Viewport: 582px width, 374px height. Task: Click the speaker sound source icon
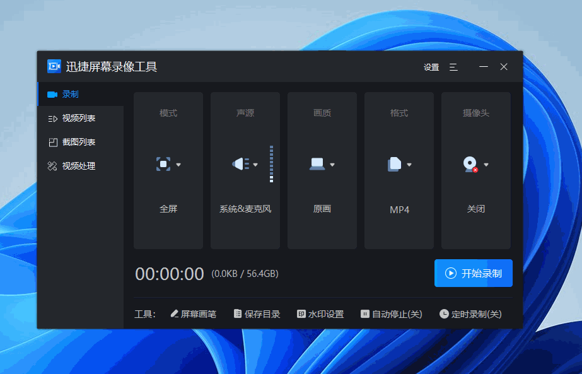[240, 164]
